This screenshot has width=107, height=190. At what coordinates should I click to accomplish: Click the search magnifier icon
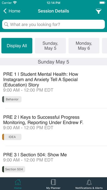coord(6,24)
